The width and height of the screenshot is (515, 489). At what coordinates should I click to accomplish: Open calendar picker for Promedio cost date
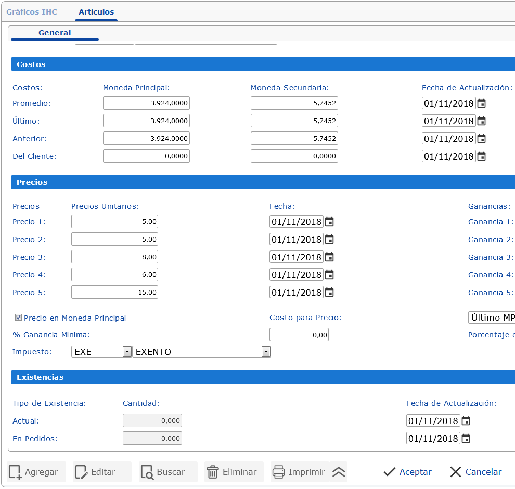tap(482, 103)
